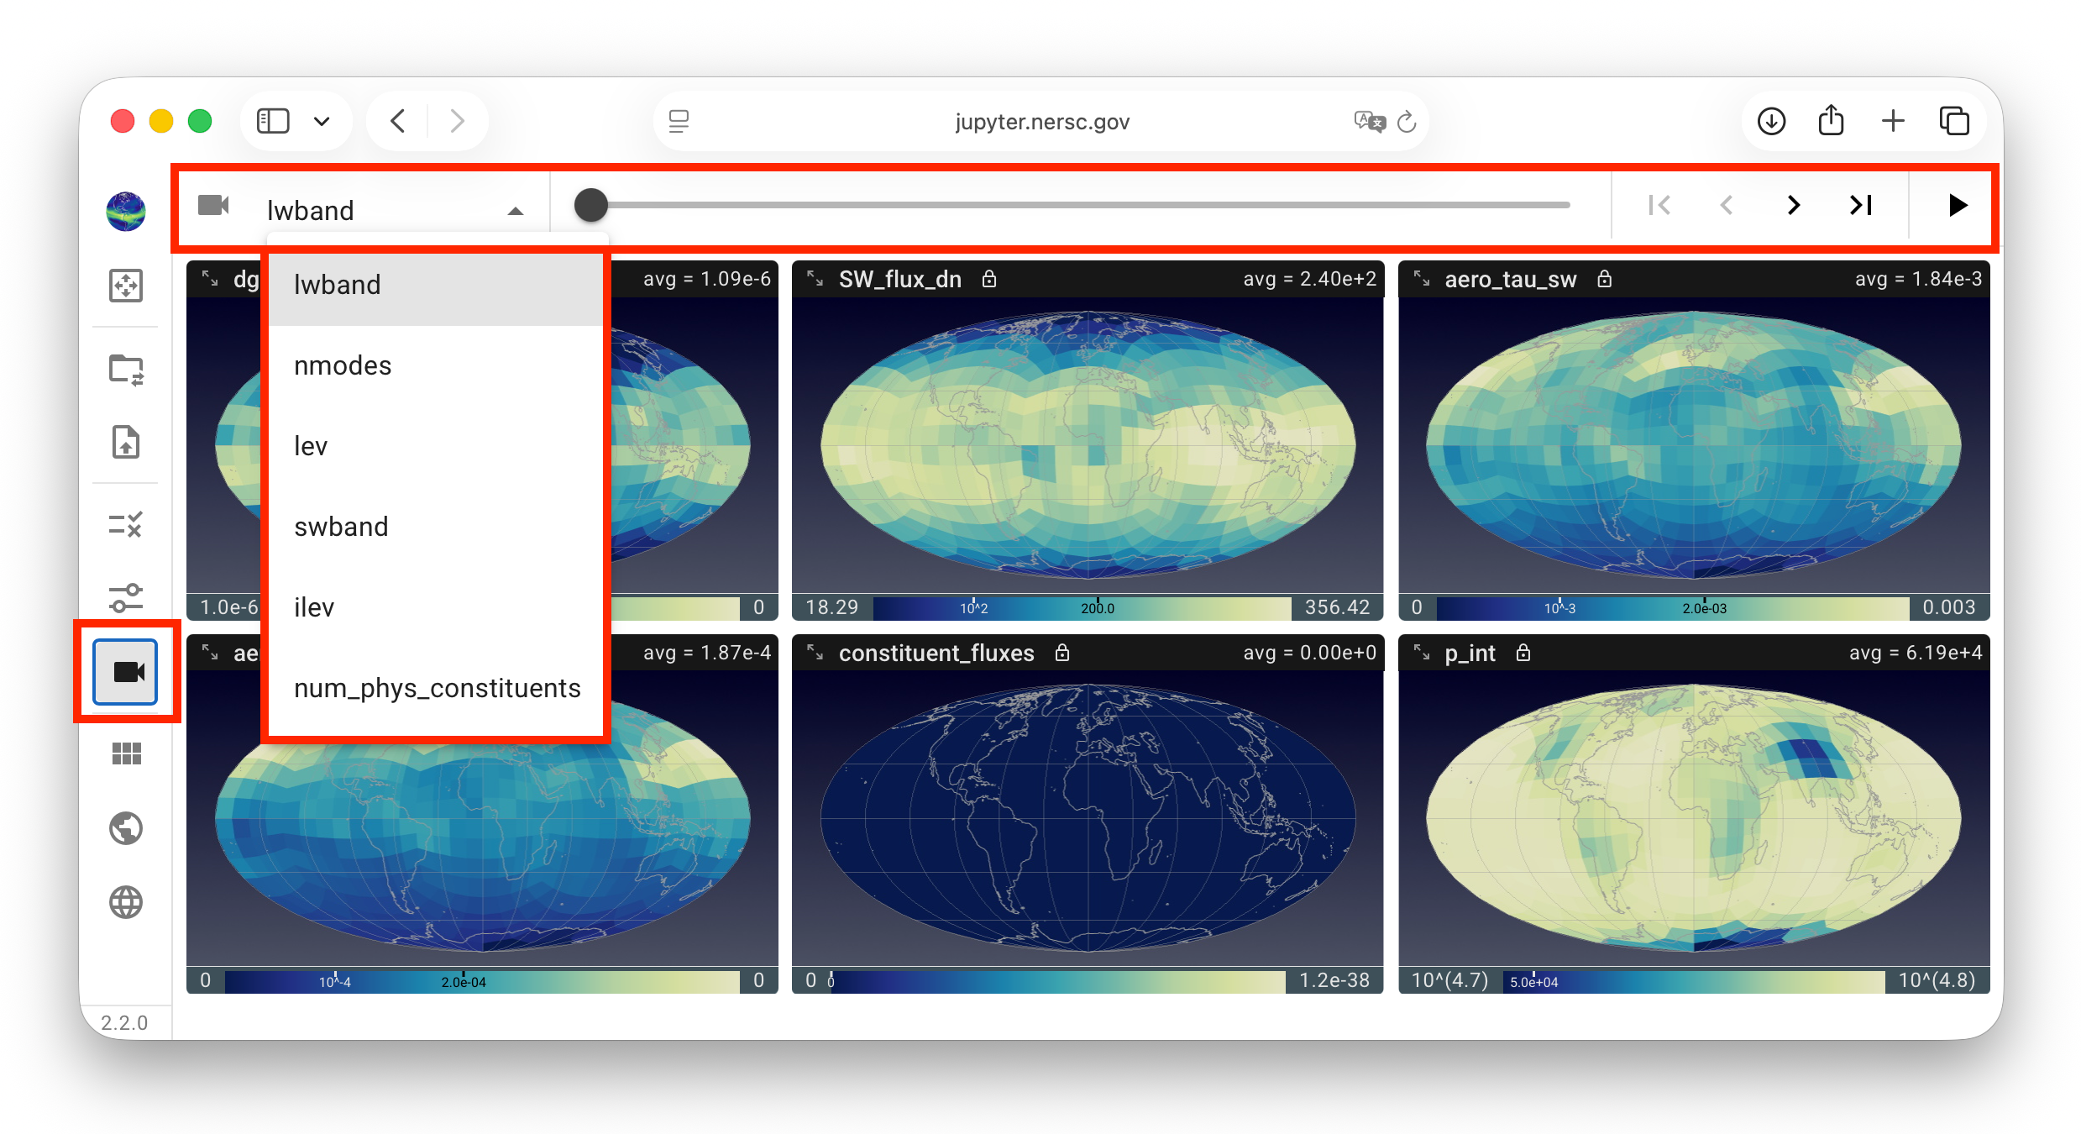Click the reset camera view icon

coord(126,286)
